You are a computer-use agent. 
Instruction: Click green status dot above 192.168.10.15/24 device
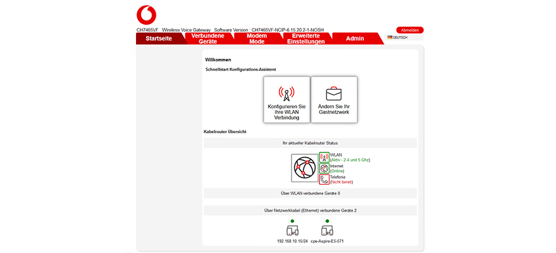[292, 220]
